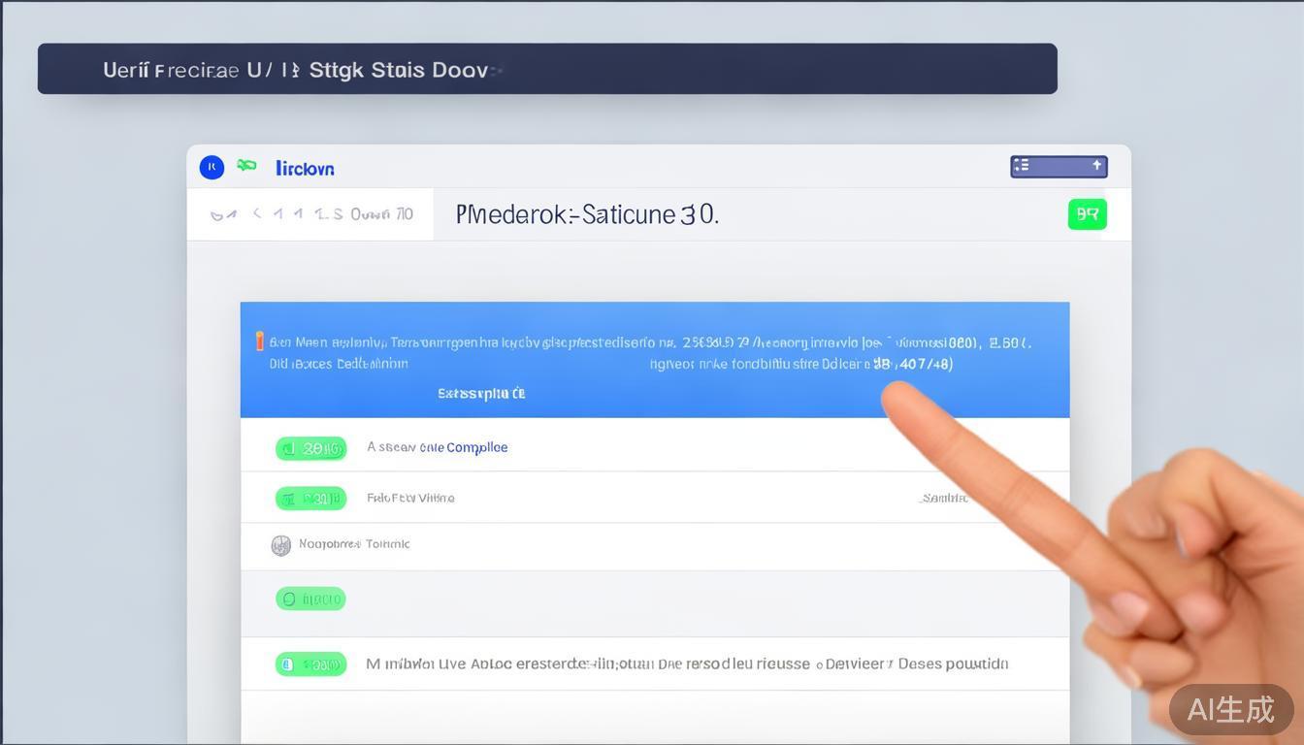Viewport: 1304px width, 745px height.
Task: Toggle green pill in the bottom Deses row
Action: click(x=310, y=664)
